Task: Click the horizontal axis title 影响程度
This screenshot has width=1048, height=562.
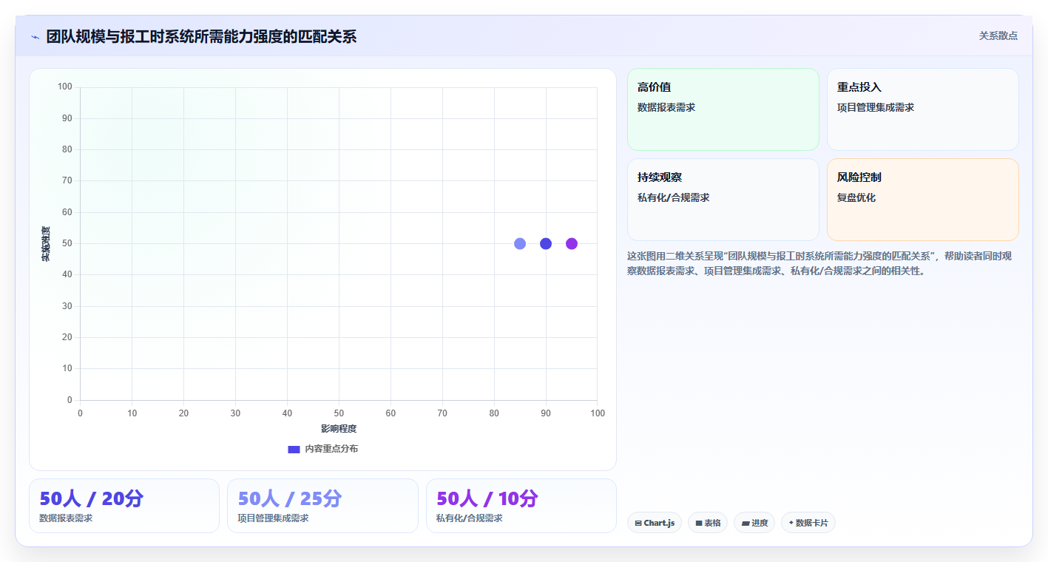Action: tap(339, 429)
